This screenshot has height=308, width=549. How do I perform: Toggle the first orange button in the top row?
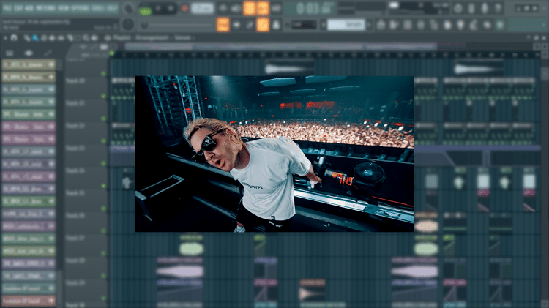[x=249, y=8]
